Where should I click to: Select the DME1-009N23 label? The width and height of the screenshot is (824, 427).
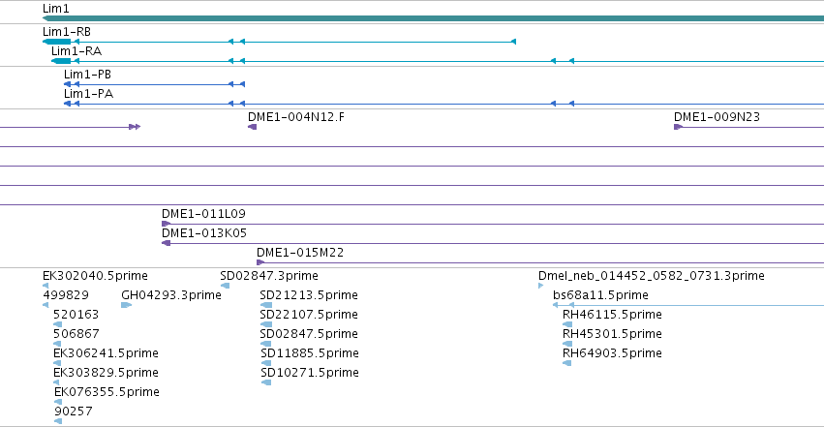tap(717, 116)
